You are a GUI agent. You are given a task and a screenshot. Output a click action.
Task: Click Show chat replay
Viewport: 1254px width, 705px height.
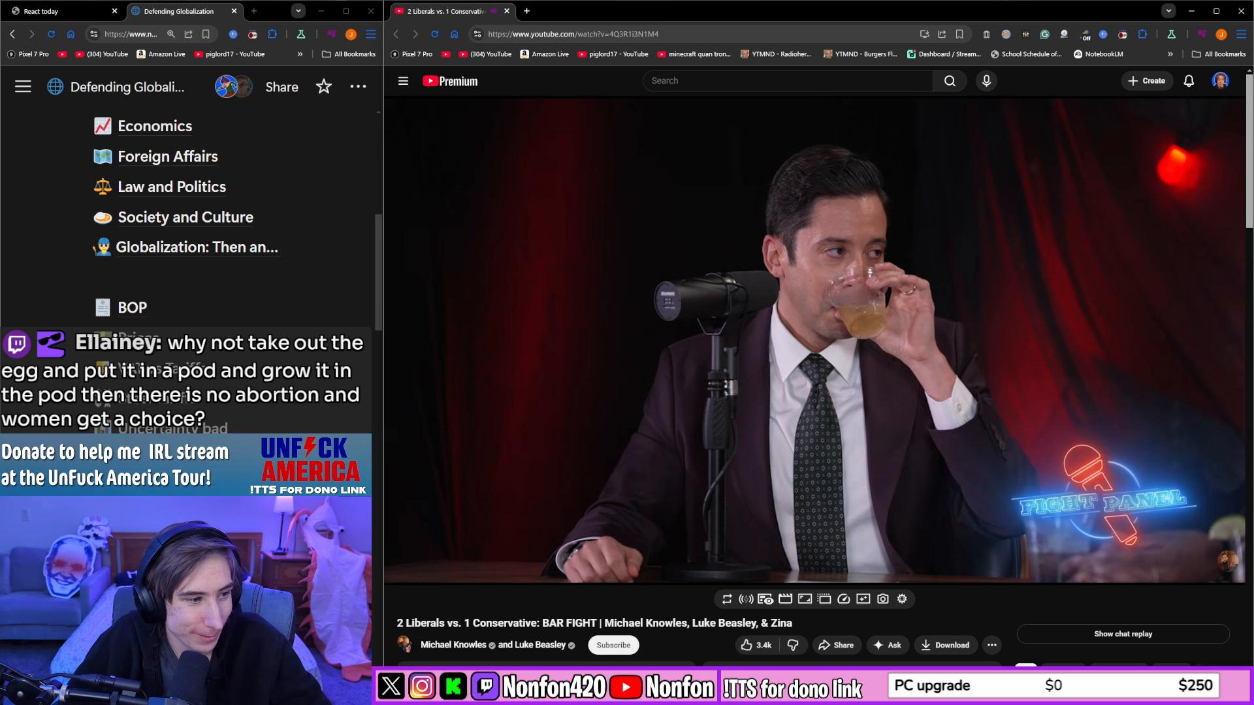[1122, 633]
